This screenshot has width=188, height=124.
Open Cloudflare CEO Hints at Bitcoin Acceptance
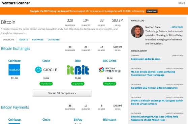tap(154, 88)
